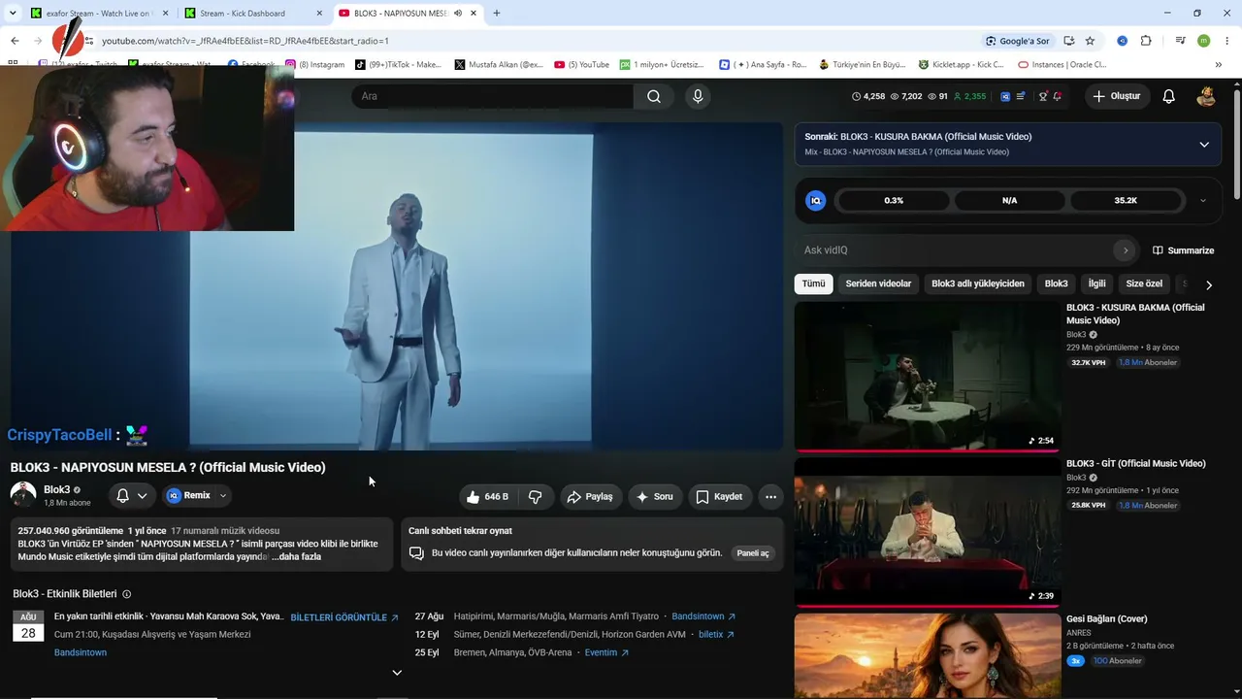
Task: Click the Soru ask button
Action: 654,496
